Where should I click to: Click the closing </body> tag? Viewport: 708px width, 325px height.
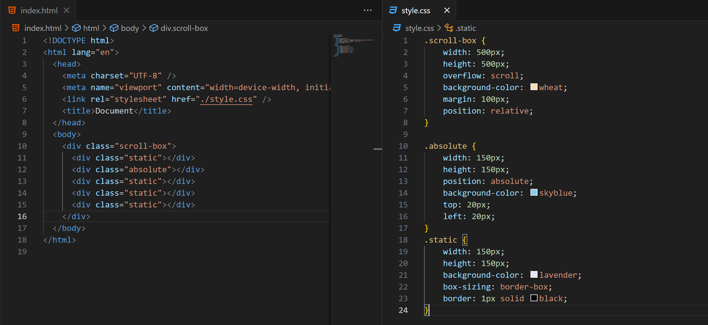[69, 228]
